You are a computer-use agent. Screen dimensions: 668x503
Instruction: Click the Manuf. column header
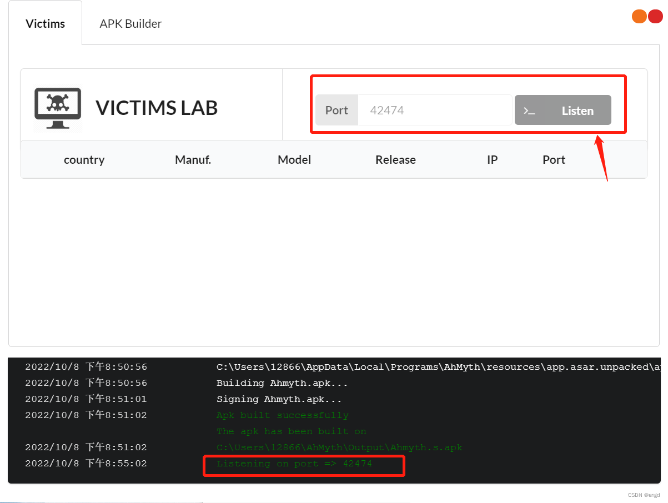(193, 160)
